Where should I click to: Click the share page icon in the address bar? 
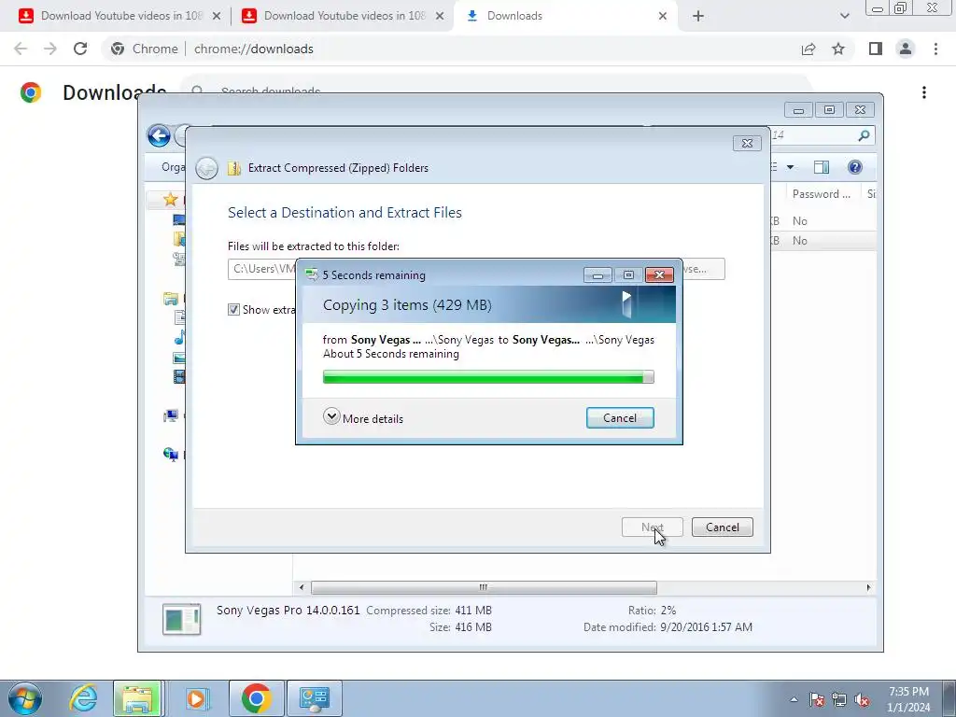pos(808,49)
